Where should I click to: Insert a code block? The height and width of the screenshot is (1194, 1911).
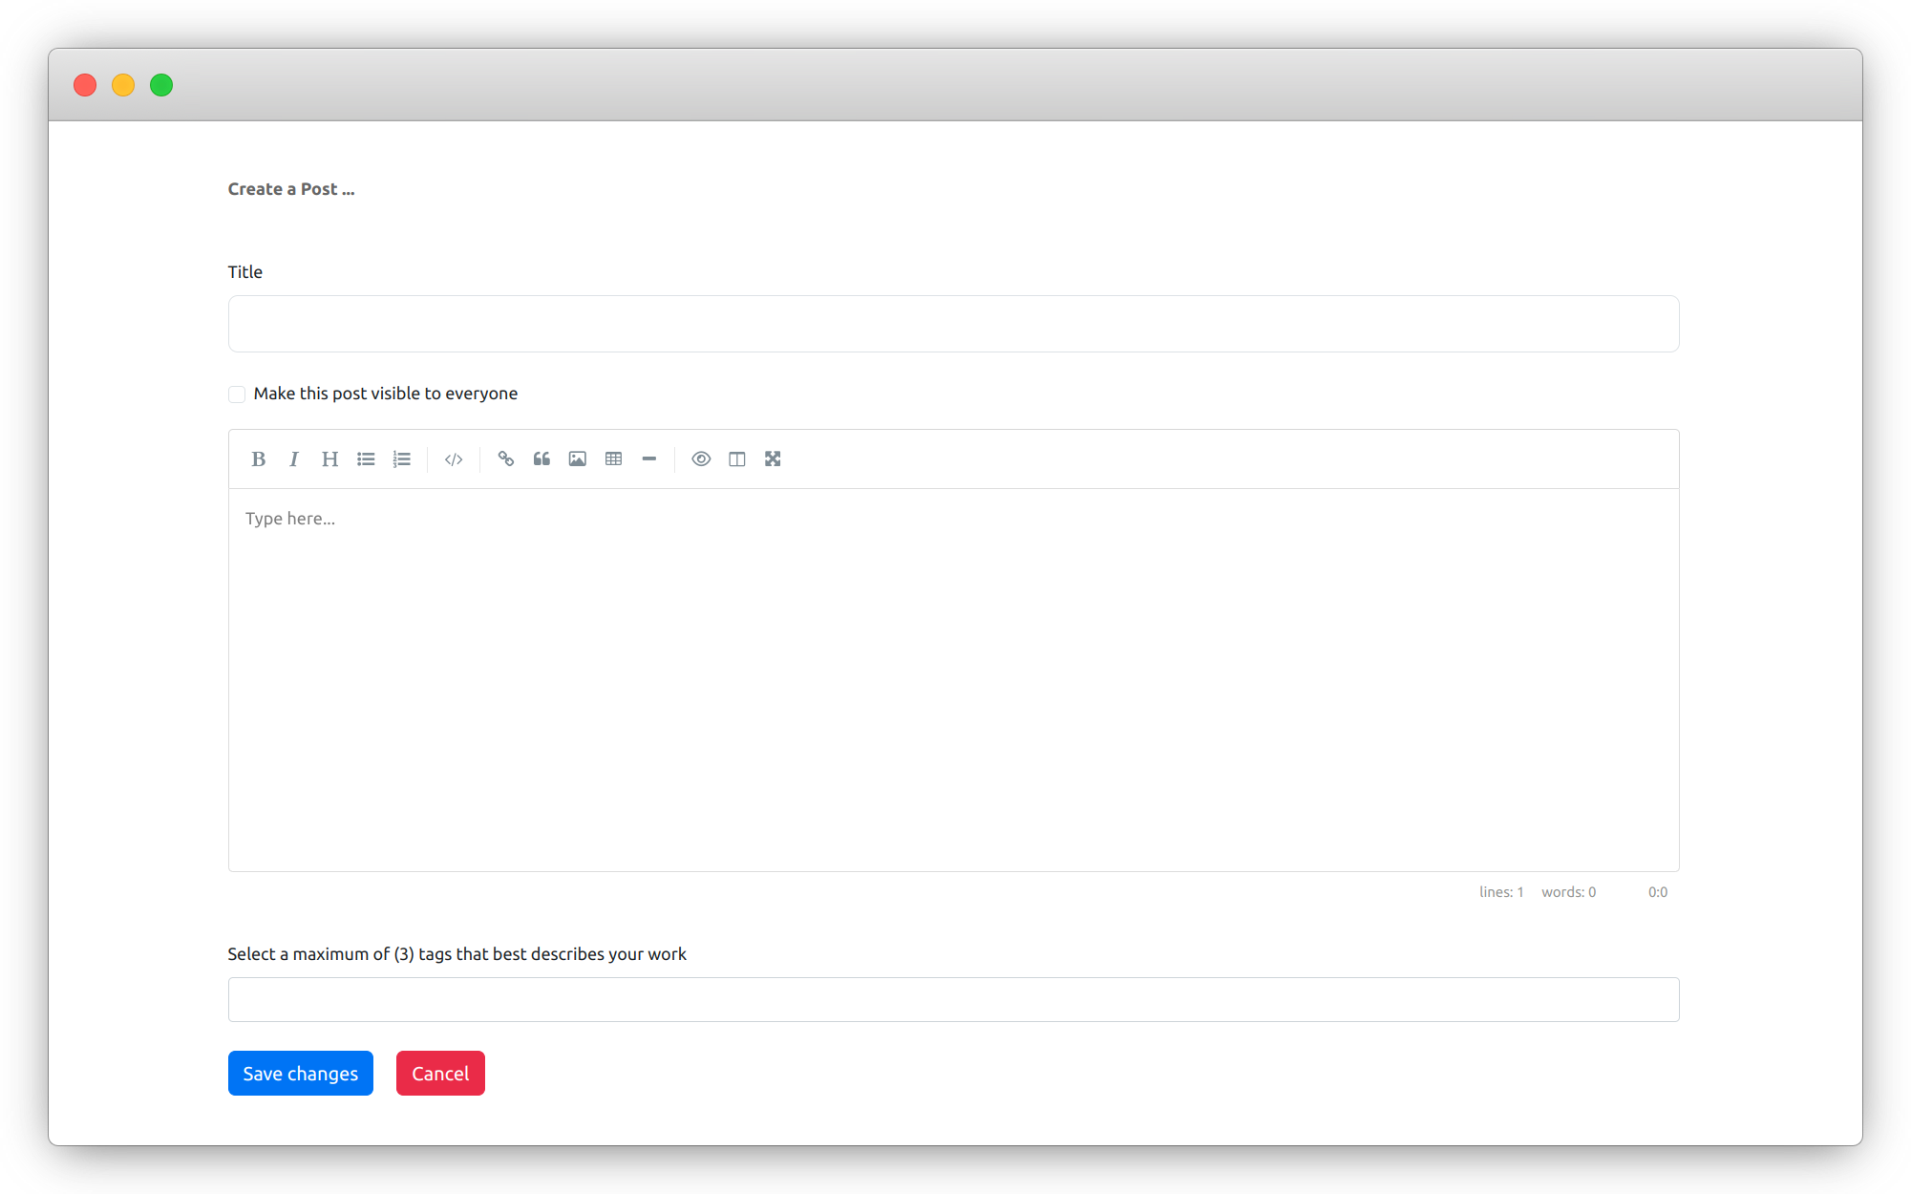click(454, 459)
